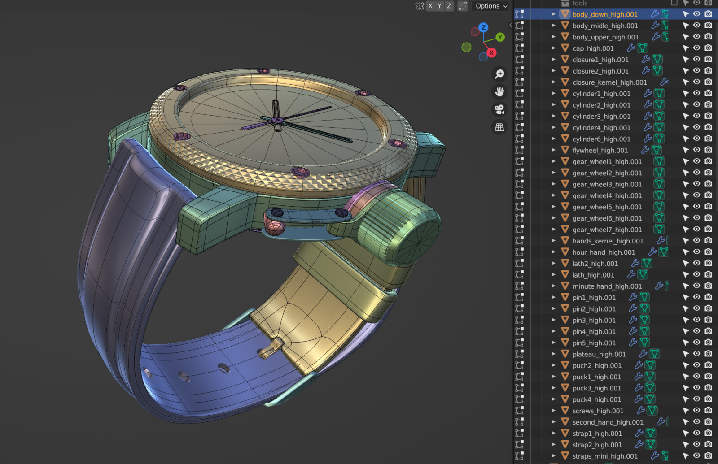The height and width of the screenshot is (464, 718).
Task: Click mesh data icon of gear_wheel1_high.001
Action: (x=659, y=161)
